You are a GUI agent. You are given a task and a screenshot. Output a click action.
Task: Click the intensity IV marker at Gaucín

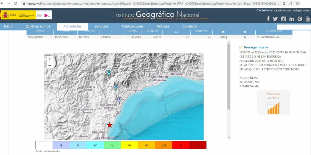point(109,73)
